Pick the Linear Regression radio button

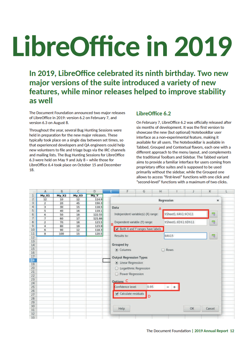pyautogui.click(x=117, y=263)
